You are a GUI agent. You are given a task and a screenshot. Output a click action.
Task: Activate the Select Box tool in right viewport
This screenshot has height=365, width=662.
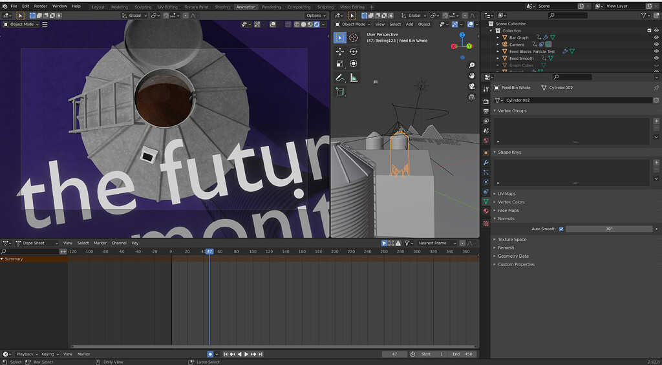click(x=340, y=37)
